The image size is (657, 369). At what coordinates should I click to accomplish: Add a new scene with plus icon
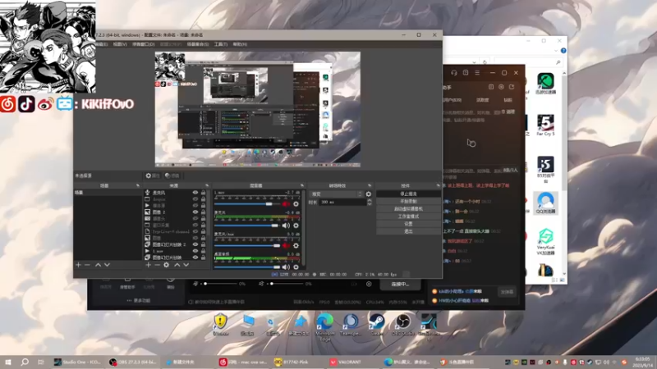pyautogui.click(x=78, y=265)
